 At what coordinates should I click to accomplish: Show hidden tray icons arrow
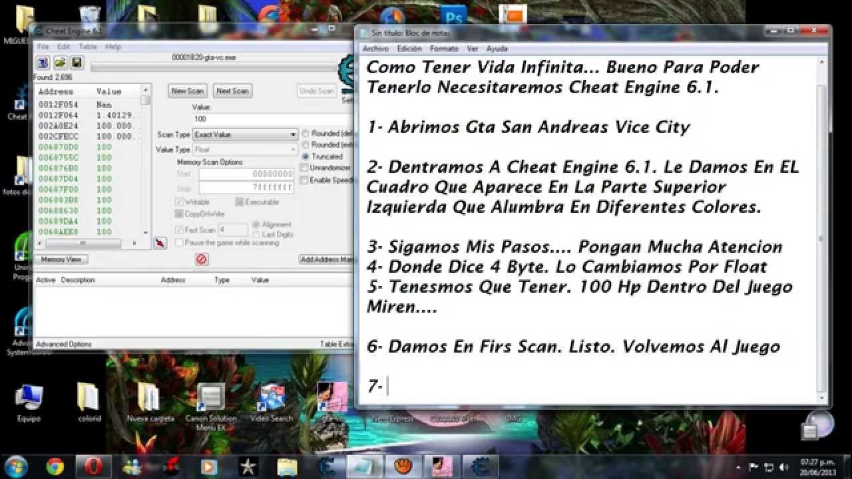pyautogui.click(x=740, y=466)
